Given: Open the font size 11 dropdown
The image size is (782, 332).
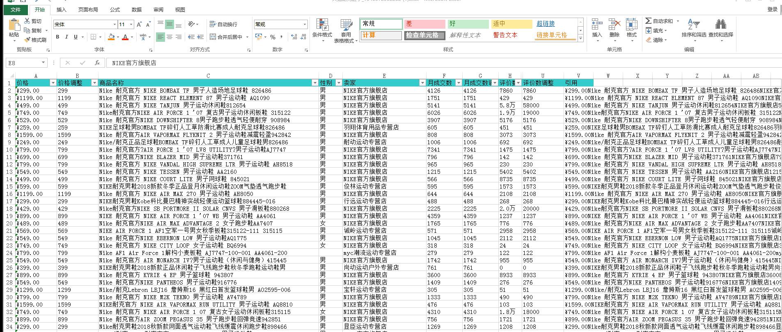Looking at the screenshot, I should pyautogui.click(x=131, y=25).
